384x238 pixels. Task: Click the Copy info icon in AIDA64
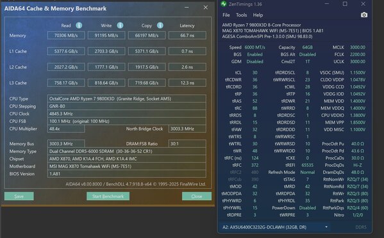click(x=160, y=25)
